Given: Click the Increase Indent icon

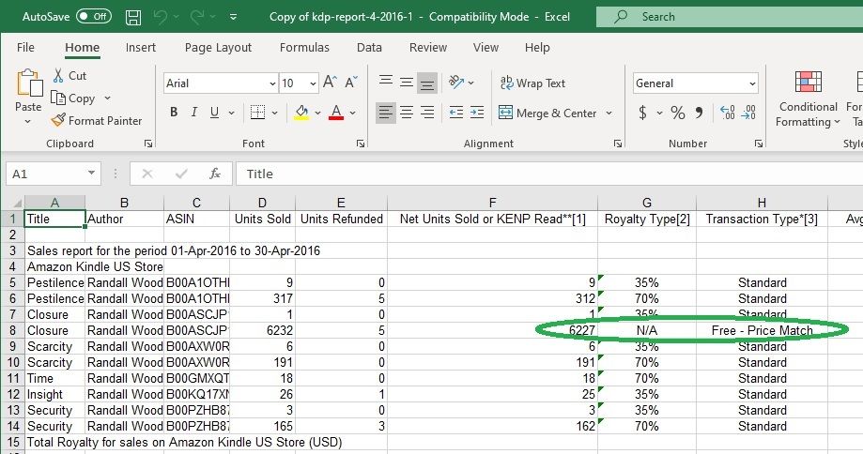Looking at the screenshot, I should coord(477,113).
